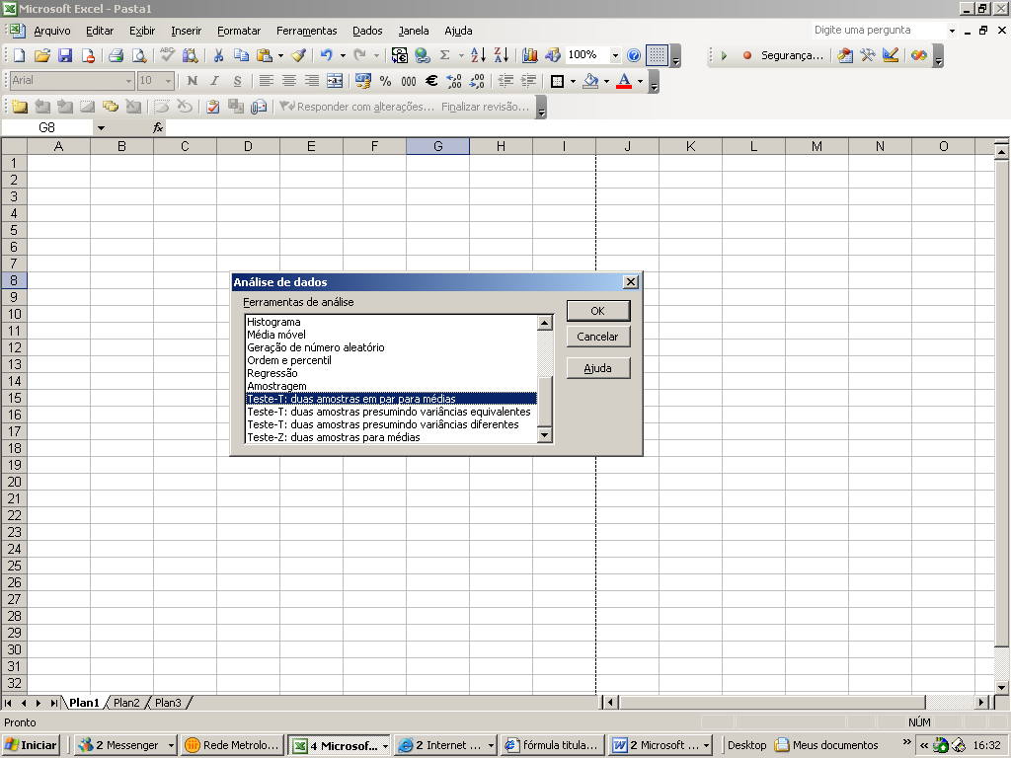
Task: Click the red font color A swatch
Action: point(624,81)
